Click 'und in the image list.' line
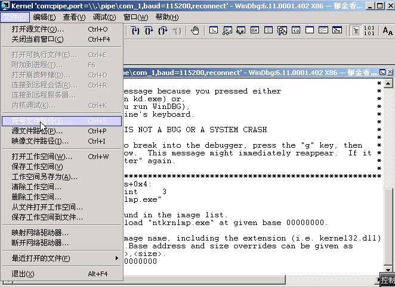The image size is (395, 287). pyautogui.click(x=175, y=215)
